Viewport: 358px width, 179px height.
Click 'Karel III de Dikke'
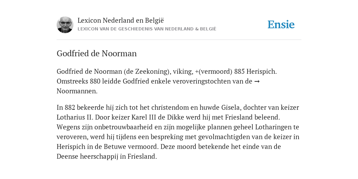pyautogui.click(x=158, y=117)
